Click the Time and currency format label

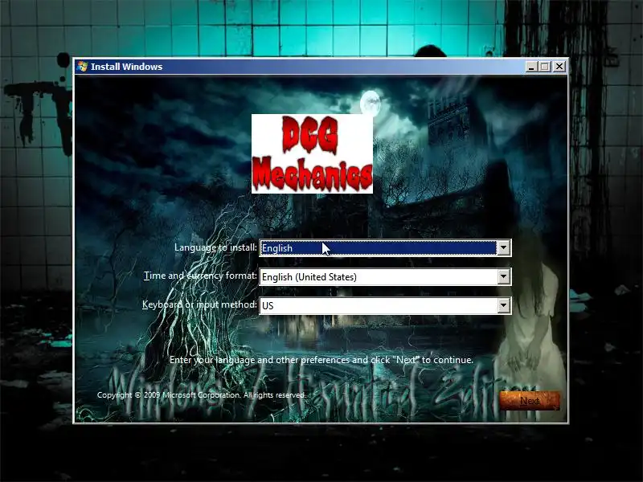200,276
